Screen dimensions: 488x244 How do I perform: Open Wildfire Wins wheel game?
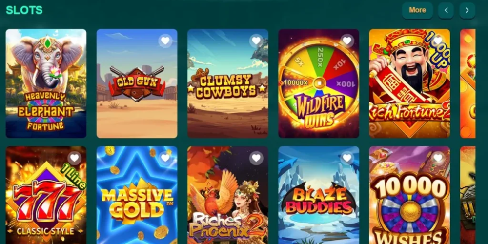point(319,83)
